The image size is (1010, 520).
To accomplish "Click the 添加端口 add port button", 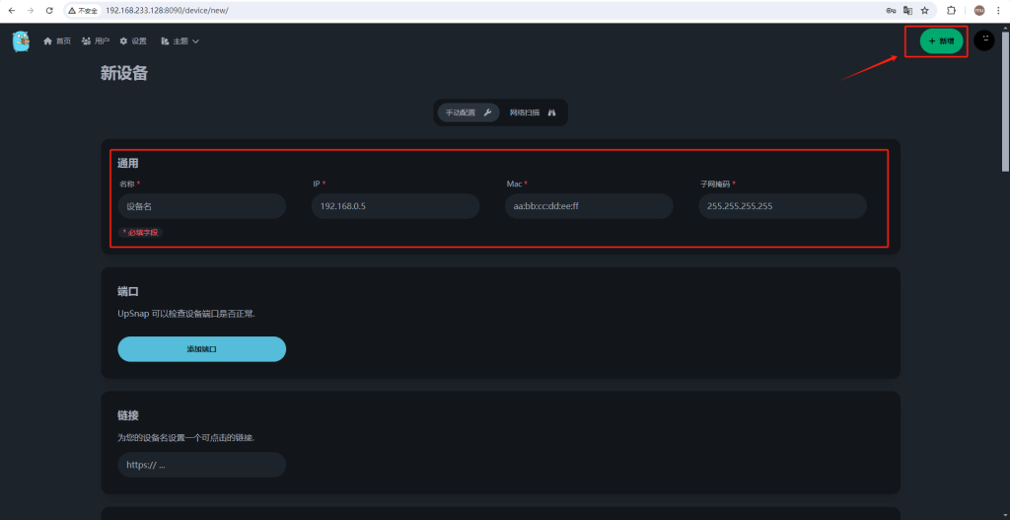I will pyautogui.click(x=201, y=349).
